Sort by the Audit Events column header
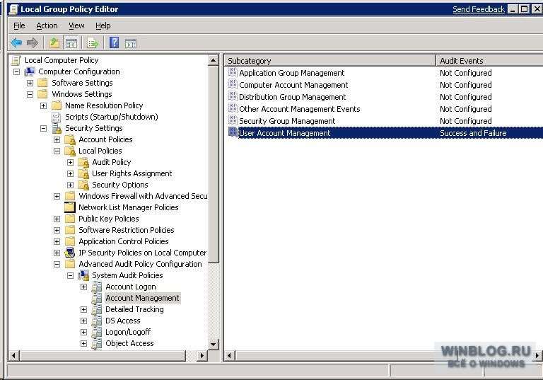543x380 pixels. point(489,61)
